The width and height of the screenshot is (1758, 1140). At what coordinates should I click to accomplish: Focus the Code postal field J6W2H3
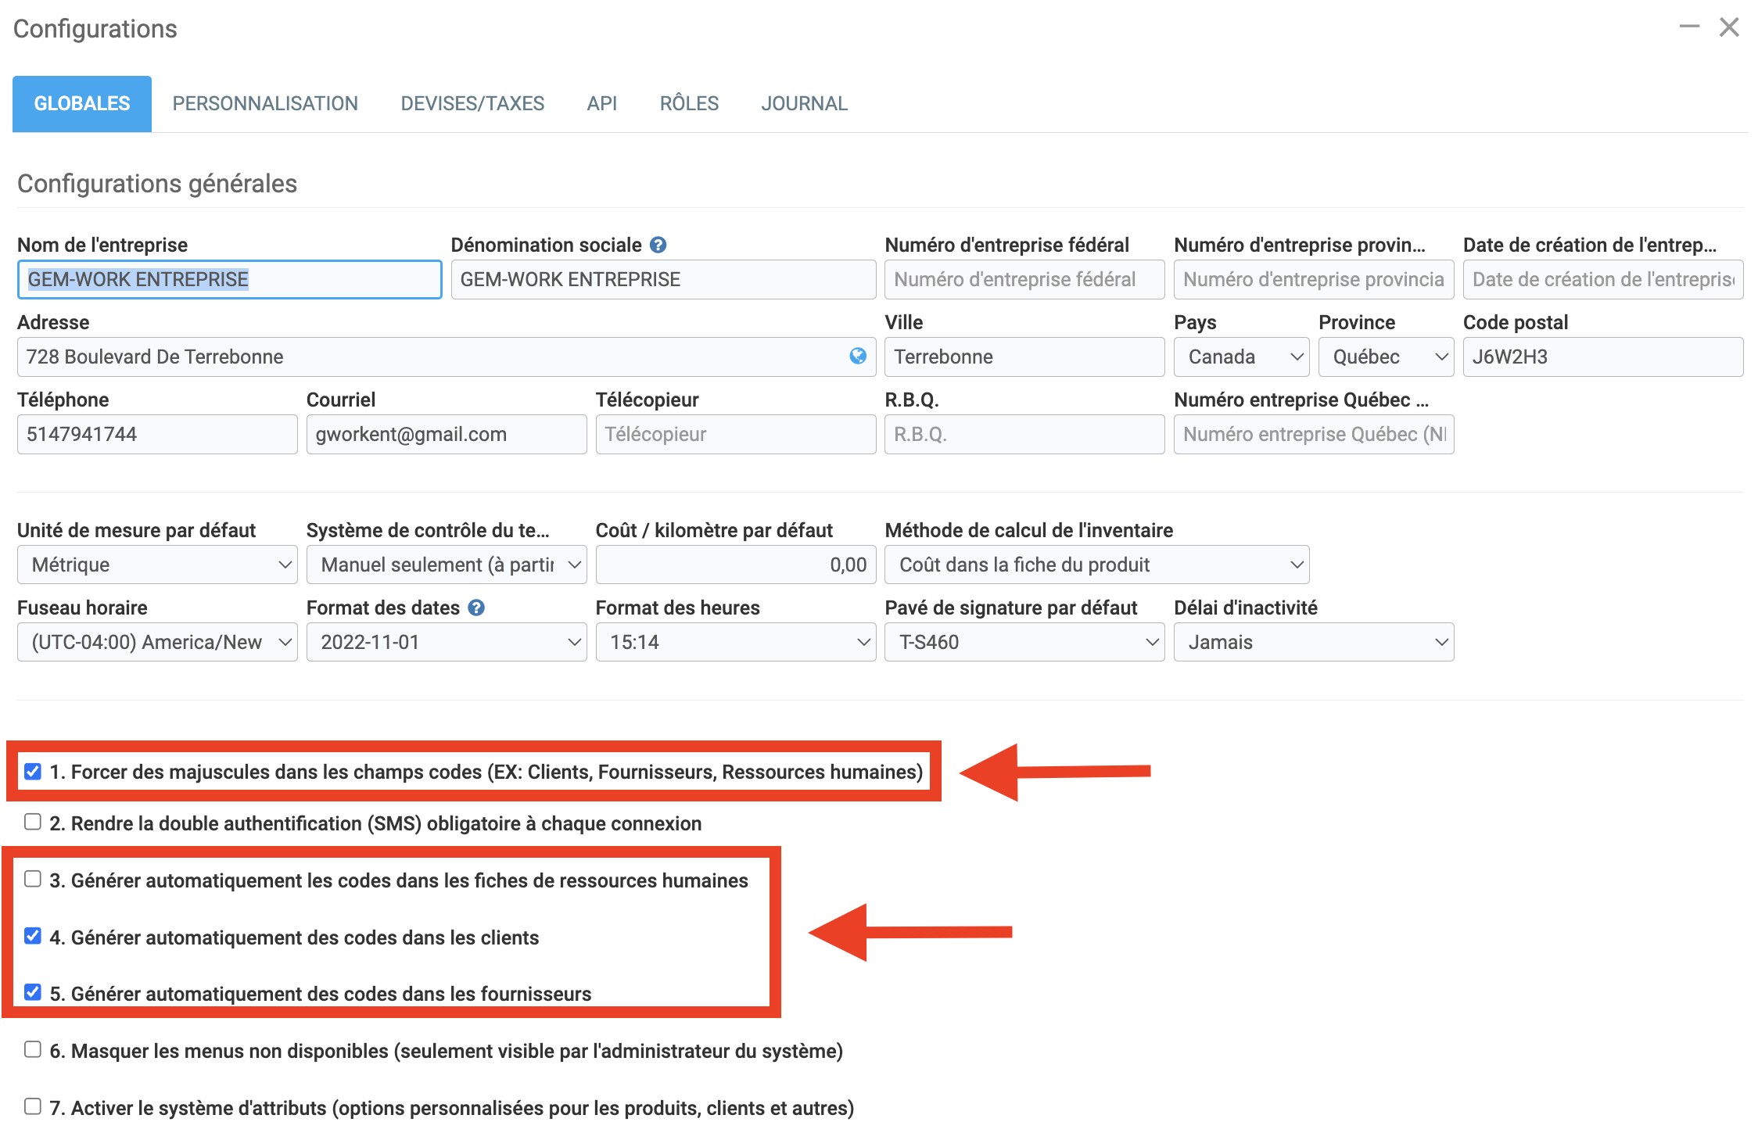click(x=1602, y=357)
